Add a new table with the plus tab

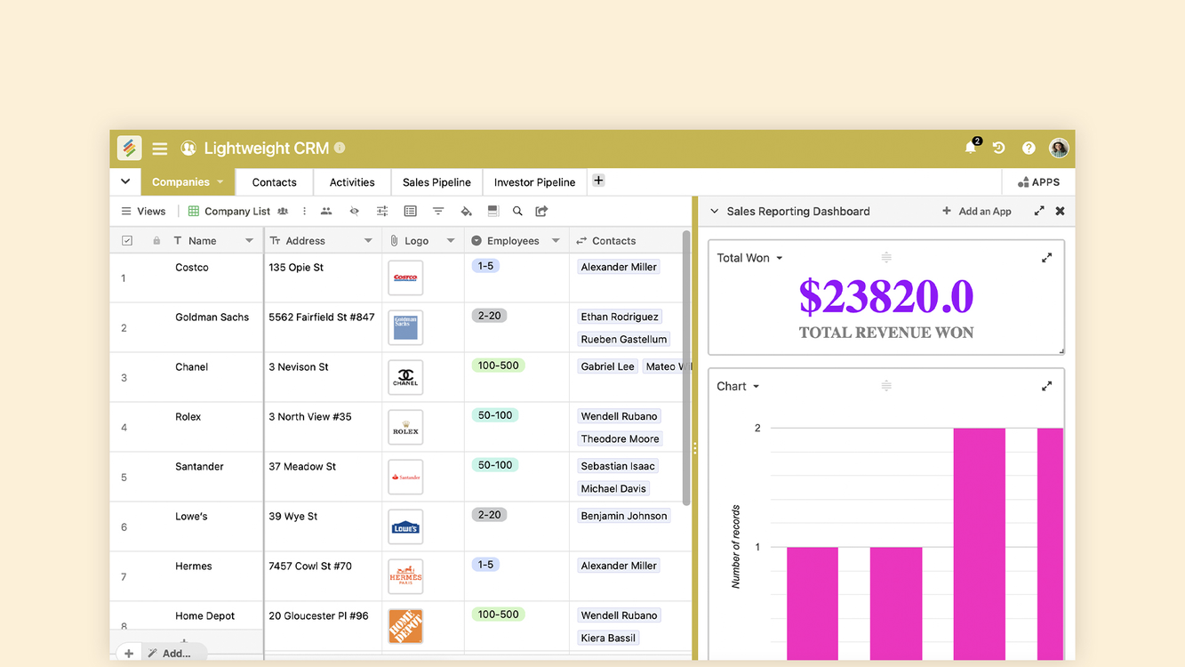598,181
